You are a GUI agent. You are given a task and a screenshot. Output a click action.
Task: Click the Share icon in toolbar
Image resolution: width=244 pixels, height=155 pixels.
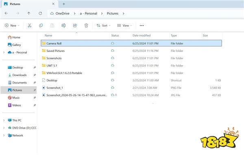click(75, 25)
